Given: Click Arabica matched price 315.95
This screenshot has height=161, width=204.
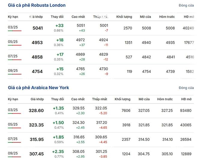Looking at the screenshot, I should coord(37,139).
